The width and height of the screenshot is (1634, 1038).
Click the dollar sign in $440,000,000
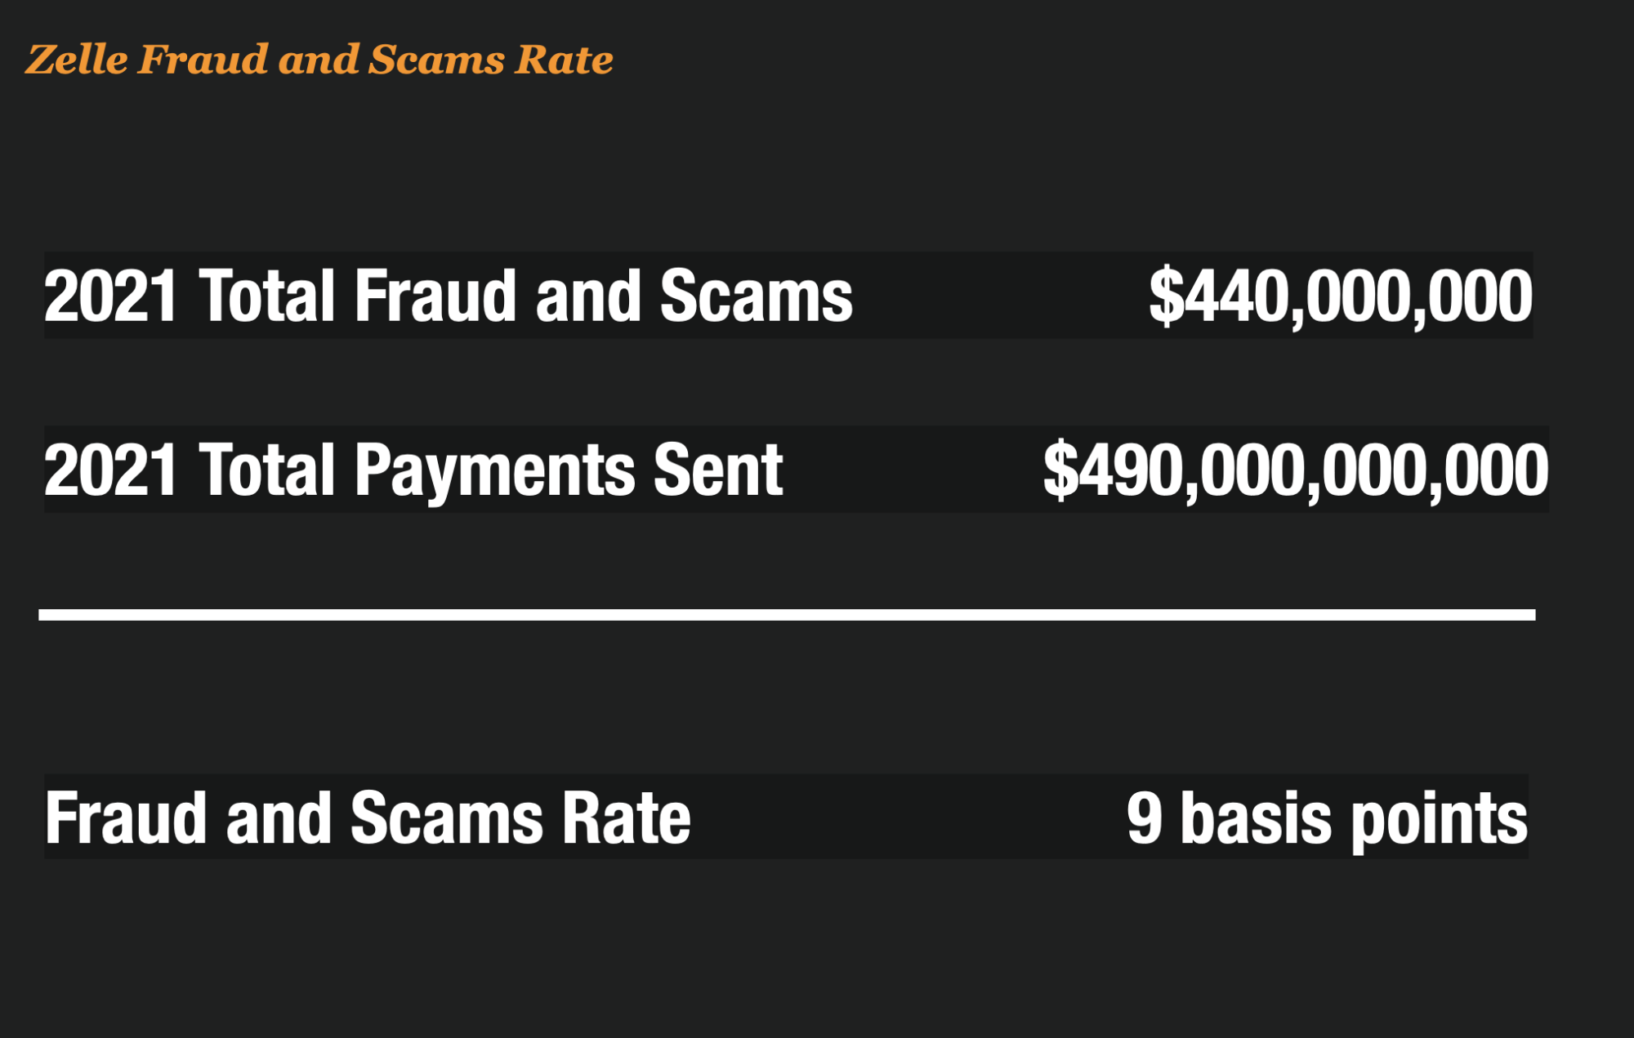(1166, 296)
